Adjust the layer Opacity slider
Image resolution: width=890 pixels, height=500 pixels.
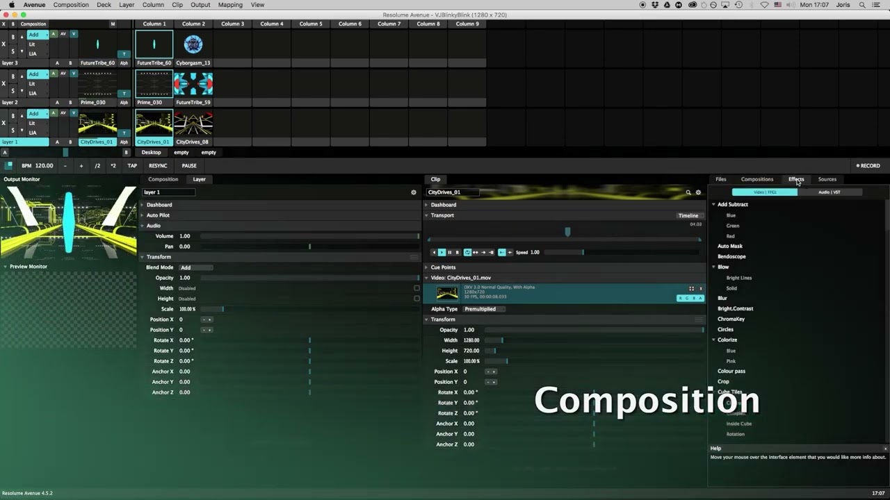pyautogui.click(x=309, y=278)
